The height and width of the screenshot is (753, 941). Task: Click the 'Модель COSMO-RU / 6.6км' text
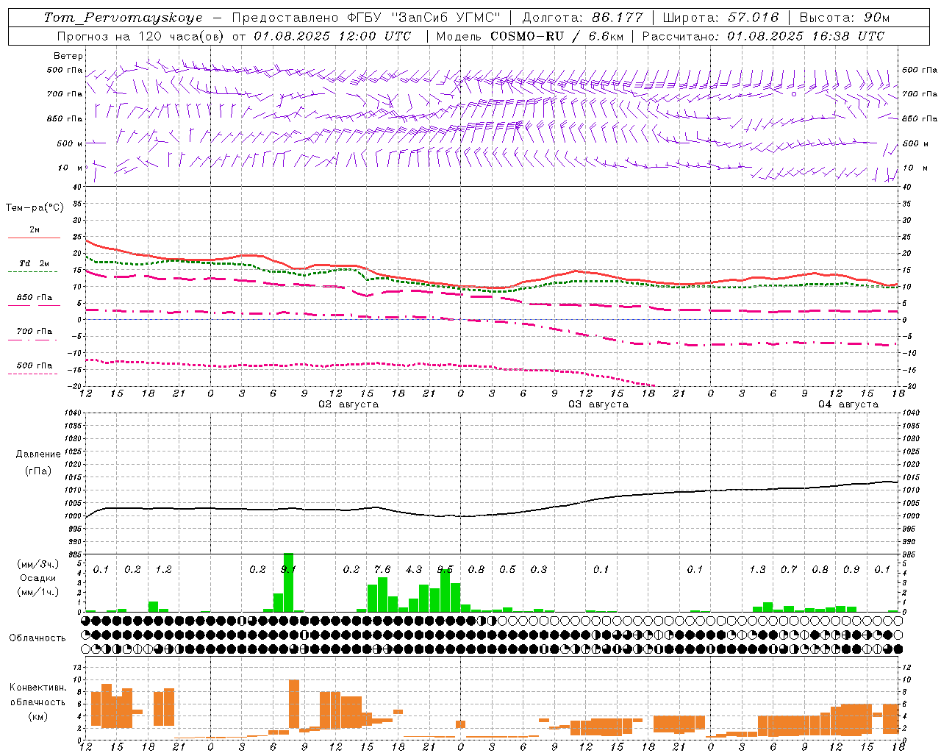[x=529, y=36]
